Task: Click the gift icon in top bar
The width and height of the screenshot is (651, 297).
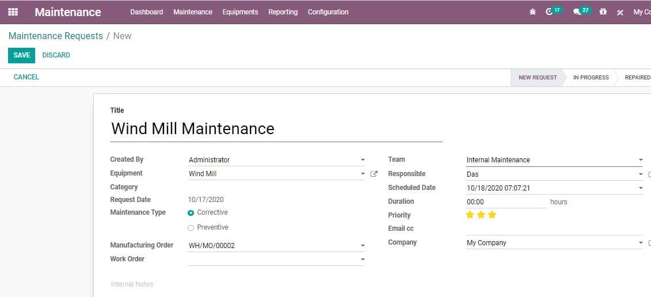Action: (x=603, y=12)
